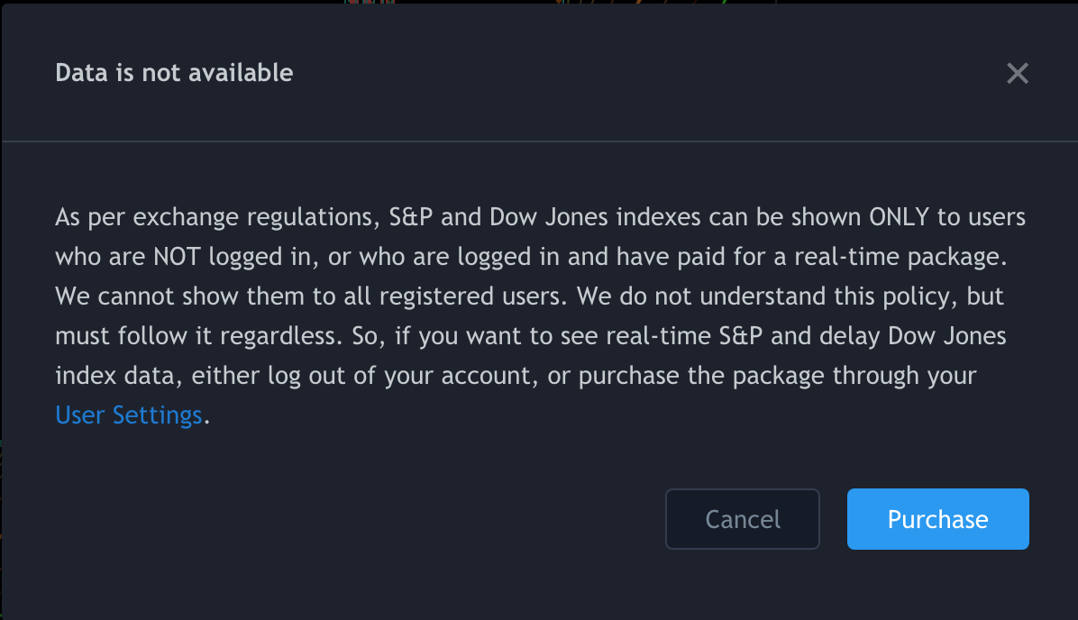Close the Data is not available dialog
This screenshot has width=1078, height=620.
pyautogui.click(x=1018, y=74)
